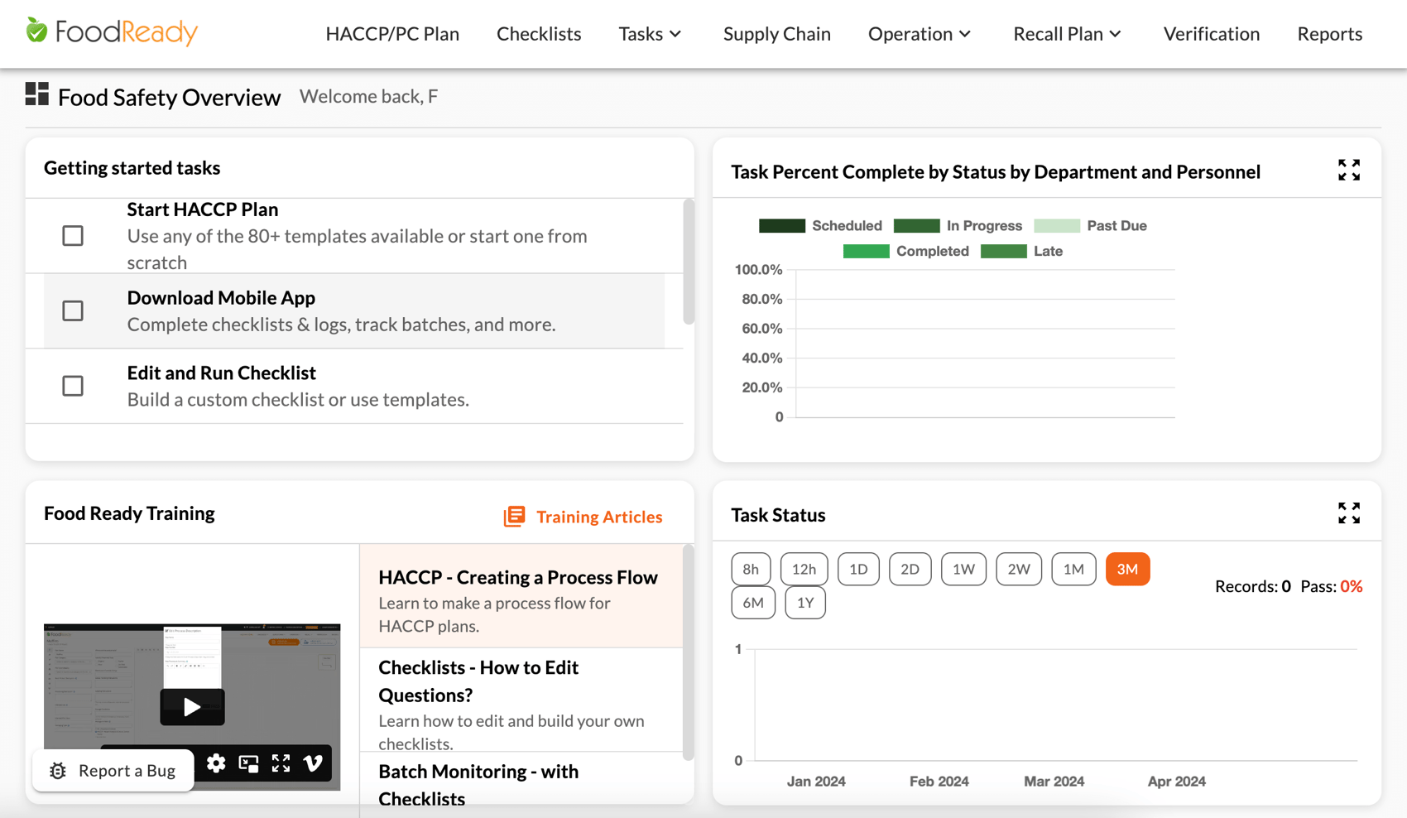Expand the Task Status panel fullscreen
This screenshot has width=1407, height=818.
pyautogui.click(x=1348, y=512)
